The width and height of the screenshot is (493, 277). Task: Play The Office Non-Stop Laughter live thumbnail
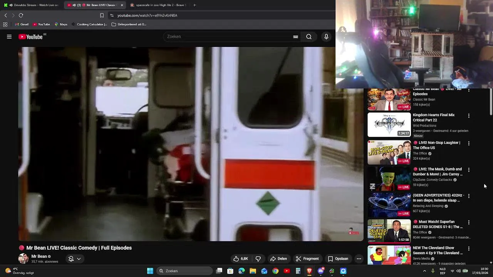389,152
